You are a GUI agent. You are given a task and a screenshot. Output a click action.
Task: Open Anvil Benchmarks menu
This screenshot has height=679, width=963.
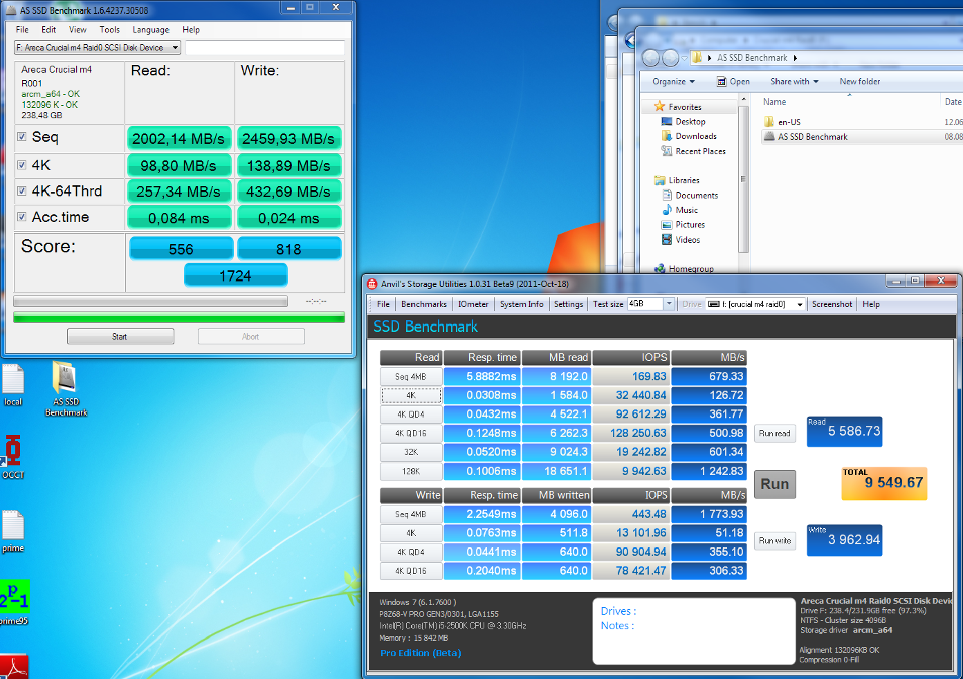[424, 304]
